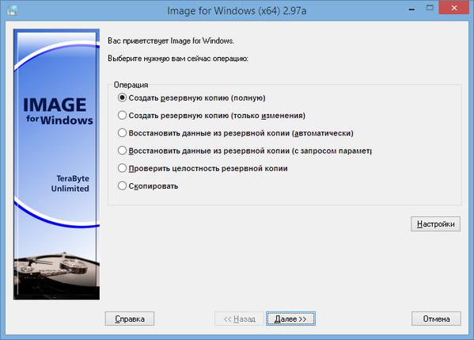Maximize the Image for Windows window
The height and width of the screenshot is (340, 474).
[x=430, y=8]
